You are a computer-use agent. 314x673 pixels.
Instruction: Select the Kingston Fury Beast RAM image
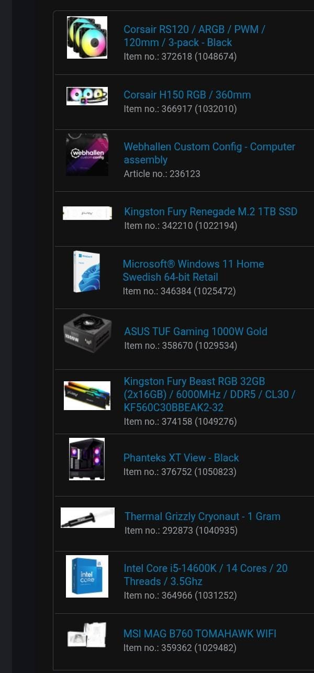(87, 395)
